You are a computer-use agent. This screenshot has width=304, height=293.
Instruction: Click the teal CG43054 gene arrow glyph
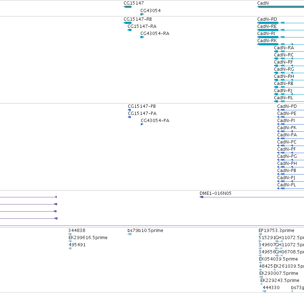pyautogui.click(x=142, y=14)
